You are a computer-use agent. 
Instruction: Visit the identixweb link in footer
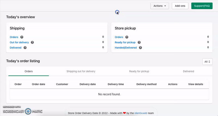[x=141, y=113]
